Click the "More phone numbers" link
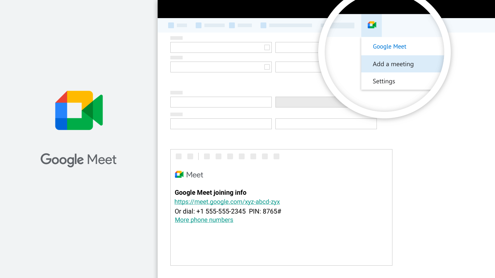The image size is (495, 278). [204, 220]
